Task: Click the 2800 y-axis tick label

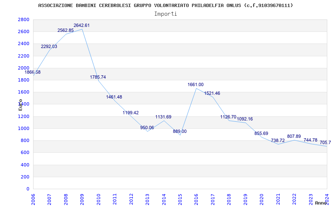Action: point(24,19)
